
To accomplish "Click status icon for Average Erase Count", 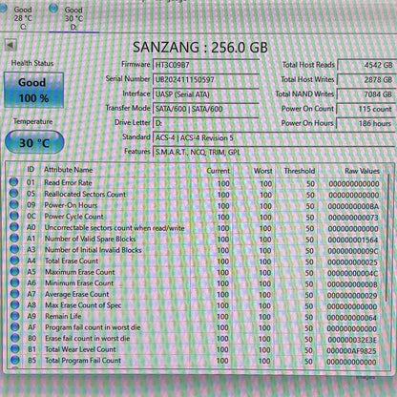I will pos(14,293).
